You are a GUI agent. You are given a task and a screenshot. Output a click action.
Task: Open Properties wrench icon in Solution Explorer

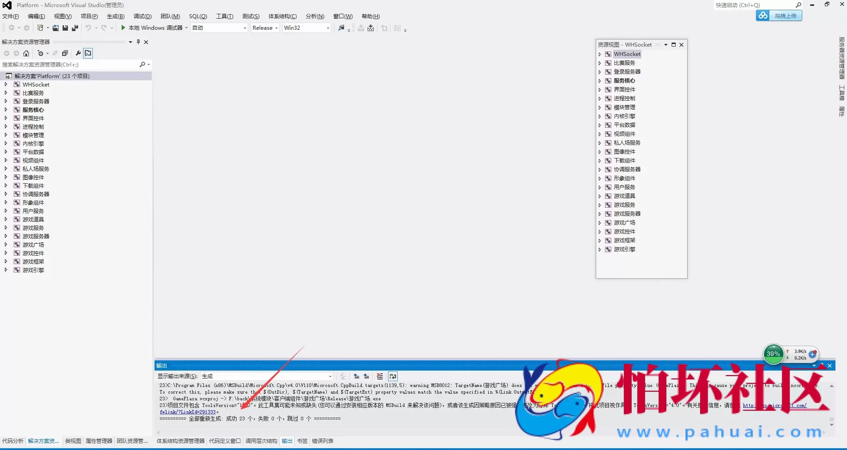pos(78,53)
